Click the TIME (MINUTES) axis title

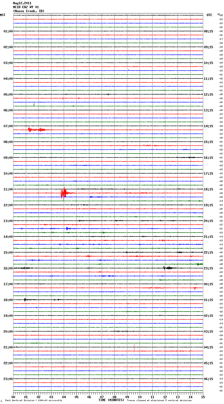coord(111,400)
